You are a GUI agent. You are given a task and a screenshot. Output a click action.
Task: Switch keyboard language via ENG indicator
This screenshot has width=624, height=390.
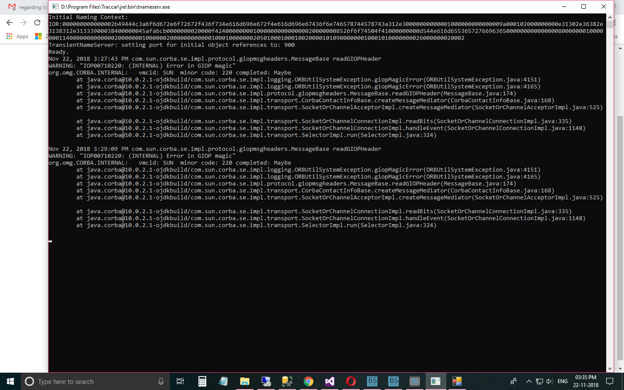point(562,381)
